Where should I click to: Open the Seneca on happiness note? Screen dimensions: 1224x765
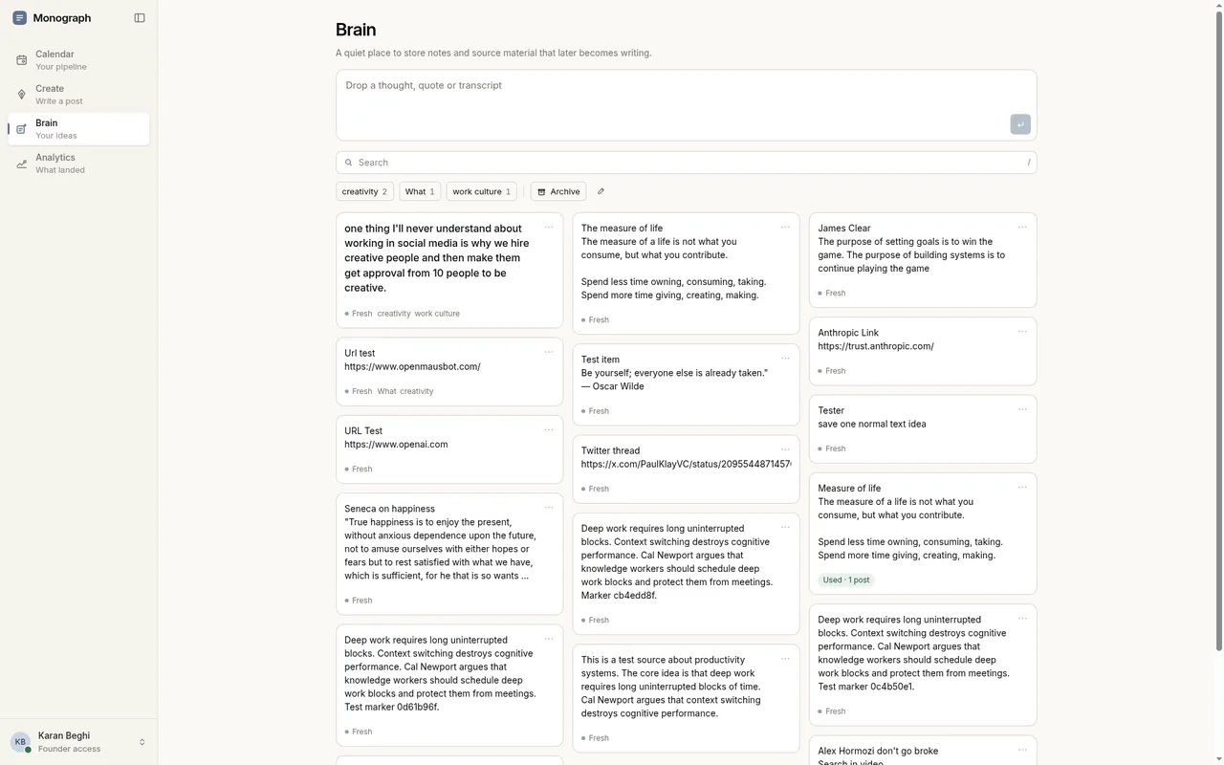tap(449, 554)
